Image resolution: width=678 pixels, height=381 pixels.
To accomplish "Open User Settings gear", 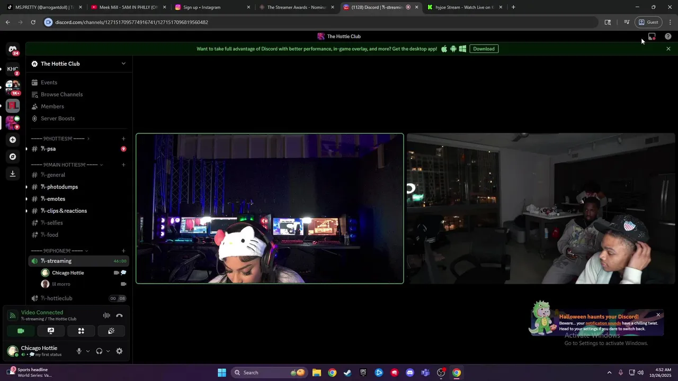I will click(119, 351).
